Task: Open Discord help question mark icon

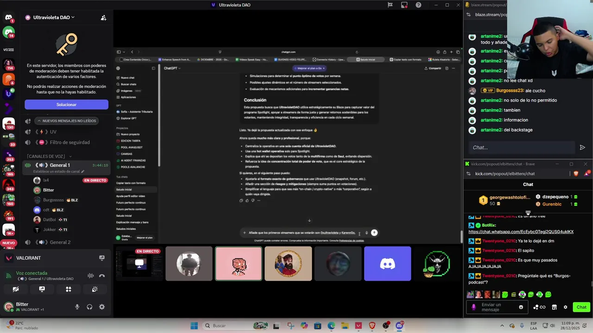Action: (418, 5)
